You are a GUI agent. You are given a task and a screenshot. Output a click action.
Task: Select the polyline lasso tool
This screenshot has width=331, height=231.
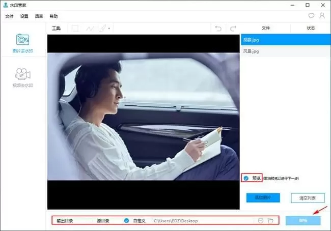click(91, 28)
